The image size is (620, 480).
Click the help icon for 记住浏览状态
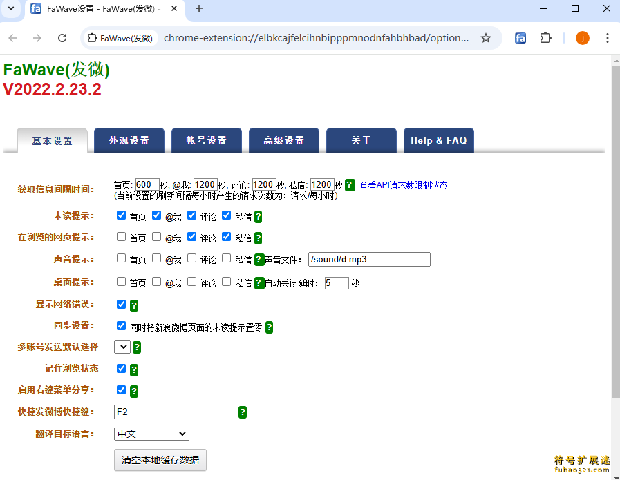(134, 369)
